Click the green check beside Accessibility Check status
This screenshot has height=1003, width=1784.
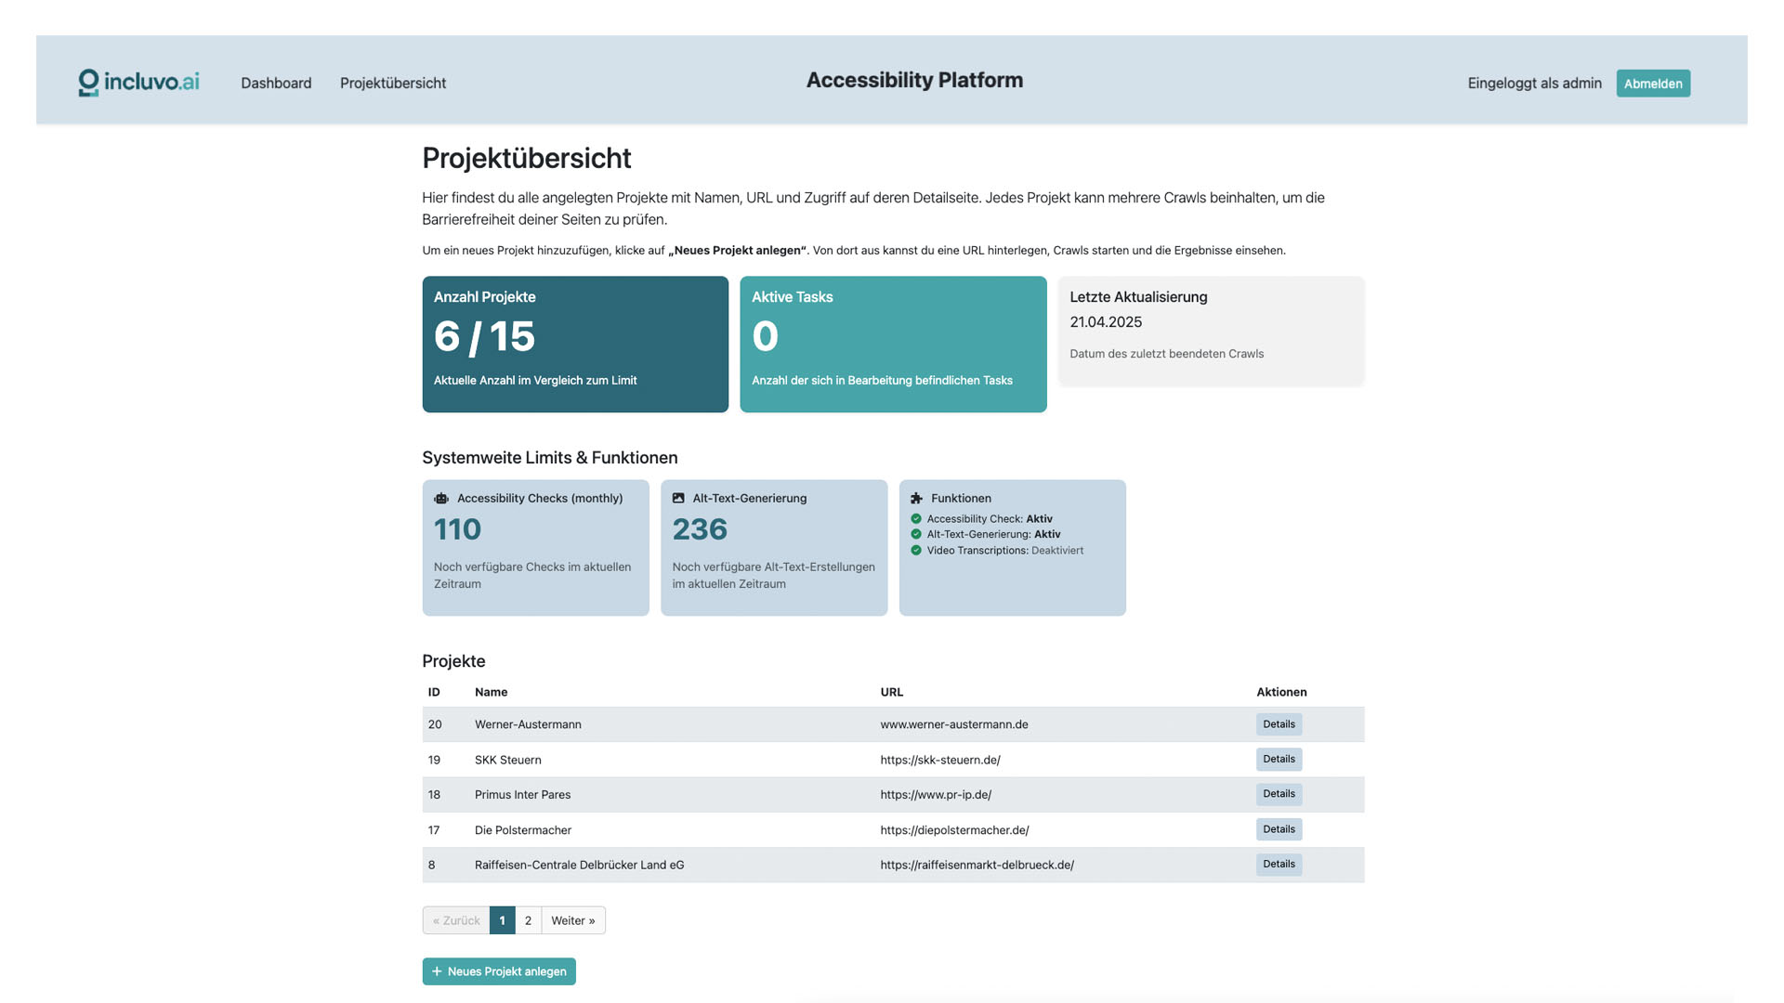pyautogui.click(x=918, y=519)
